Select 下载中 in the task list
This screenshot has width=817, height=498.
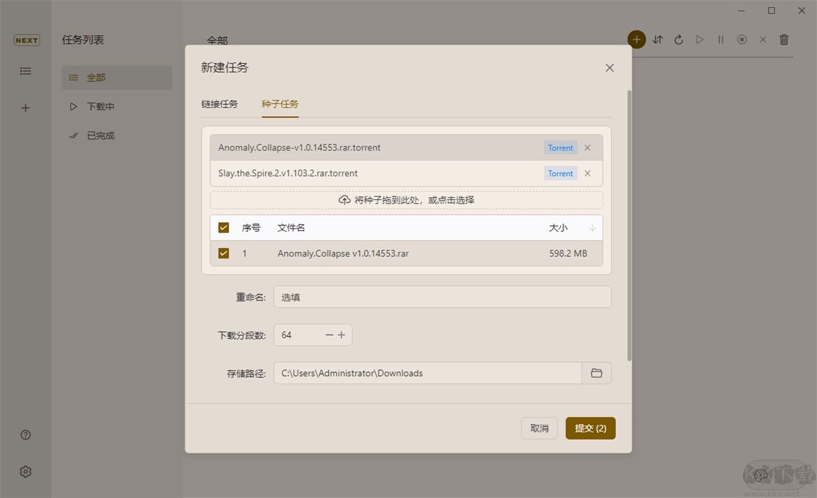pyautogui.click(x=117, y=107)
